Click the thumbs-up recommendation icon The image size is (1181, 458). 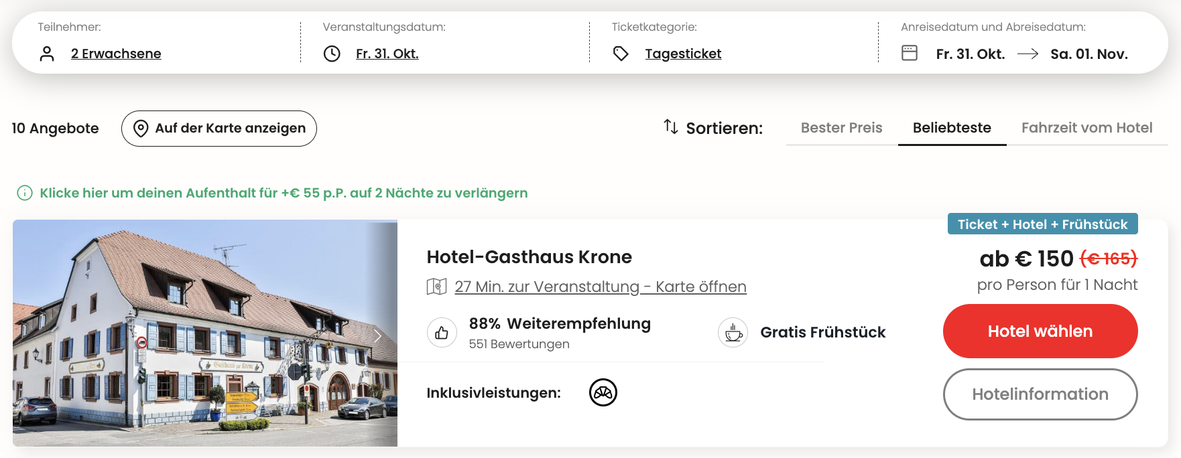click(x=442, y=332)
